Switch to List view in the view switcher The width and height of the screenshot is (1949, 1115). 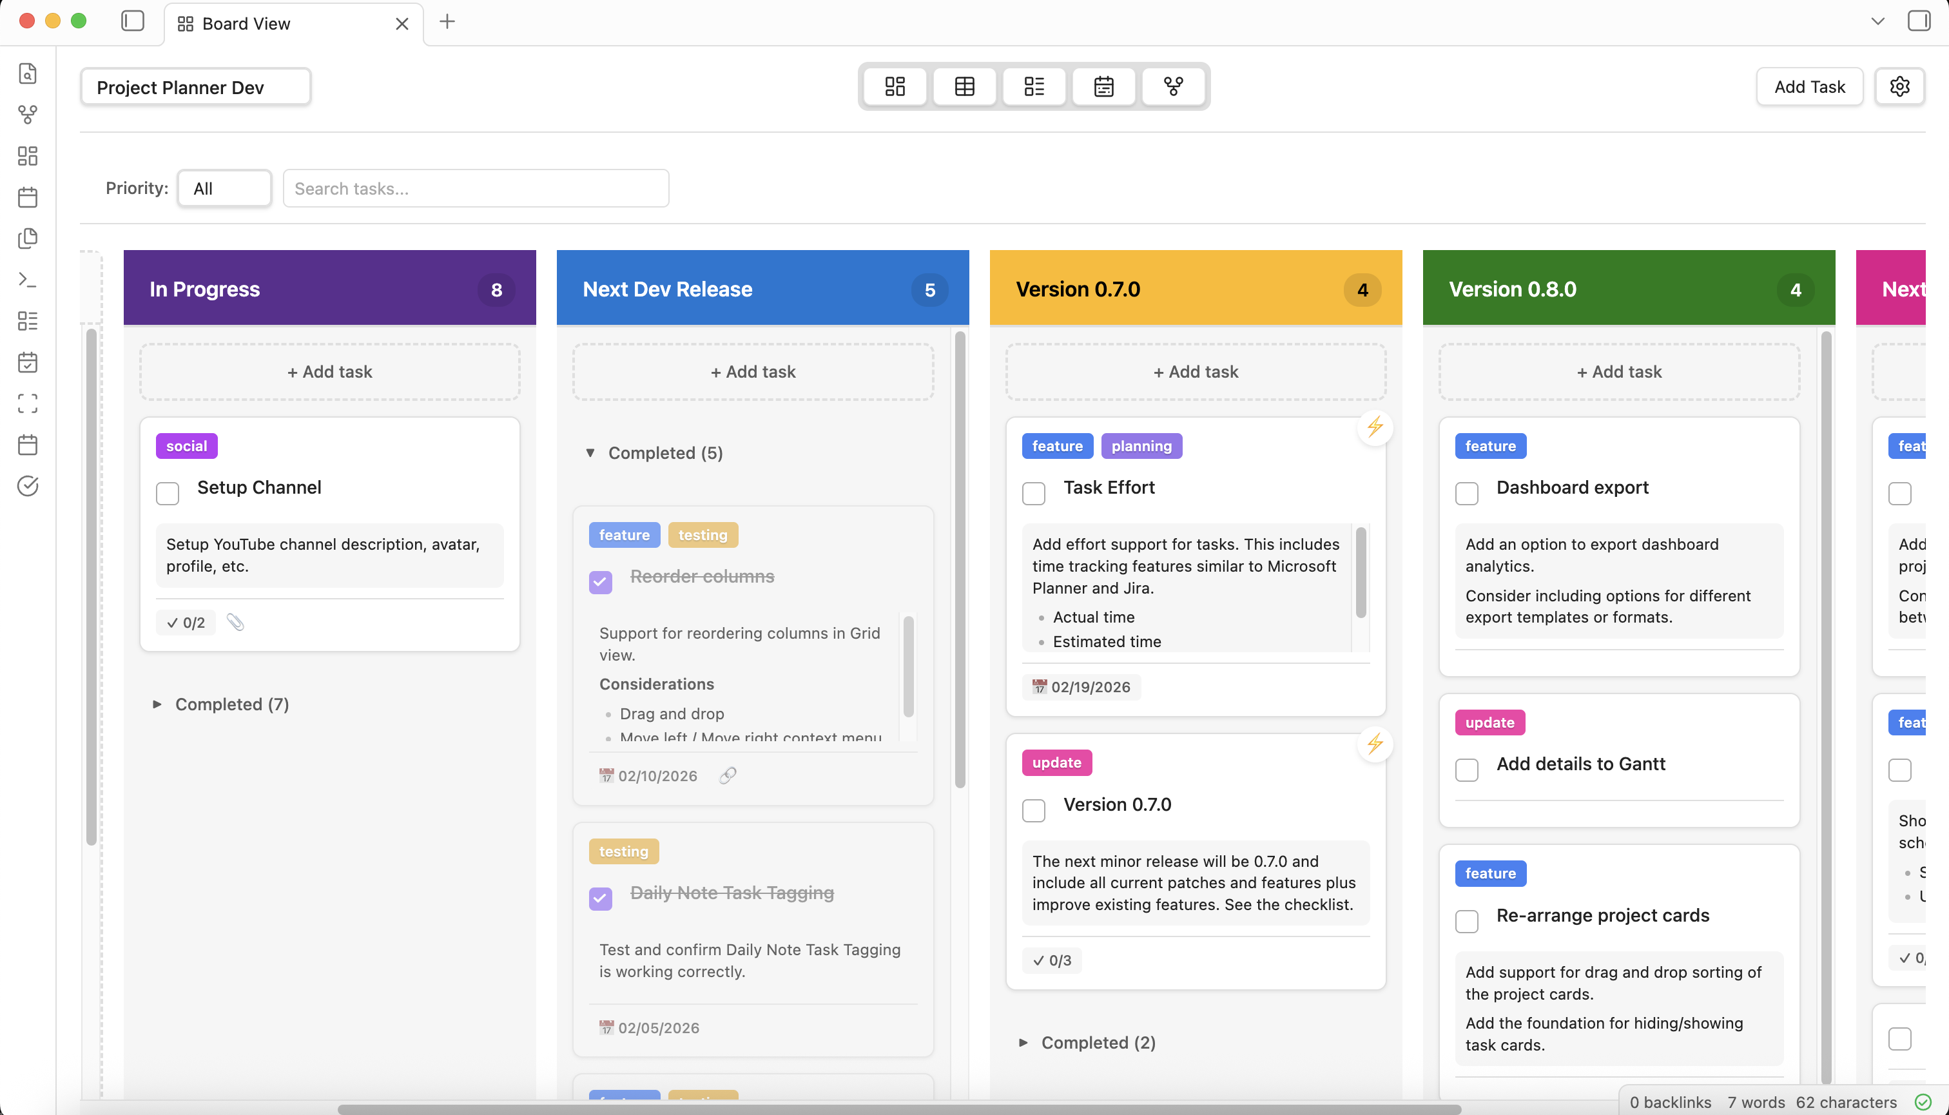click(x=1034, y=86)
